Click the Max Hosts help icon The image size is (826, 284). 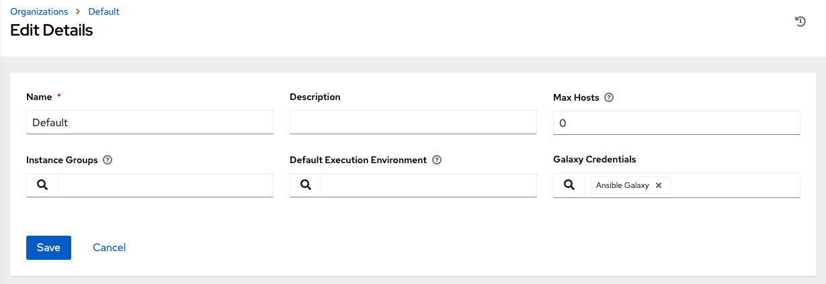(x=609, y=97)
